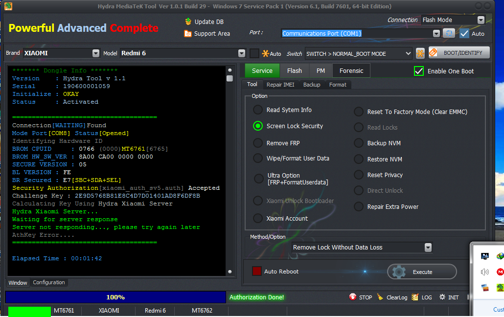Select Restore NVM option
This screenshot has width=504, height=317.
[x=359, y=159]
